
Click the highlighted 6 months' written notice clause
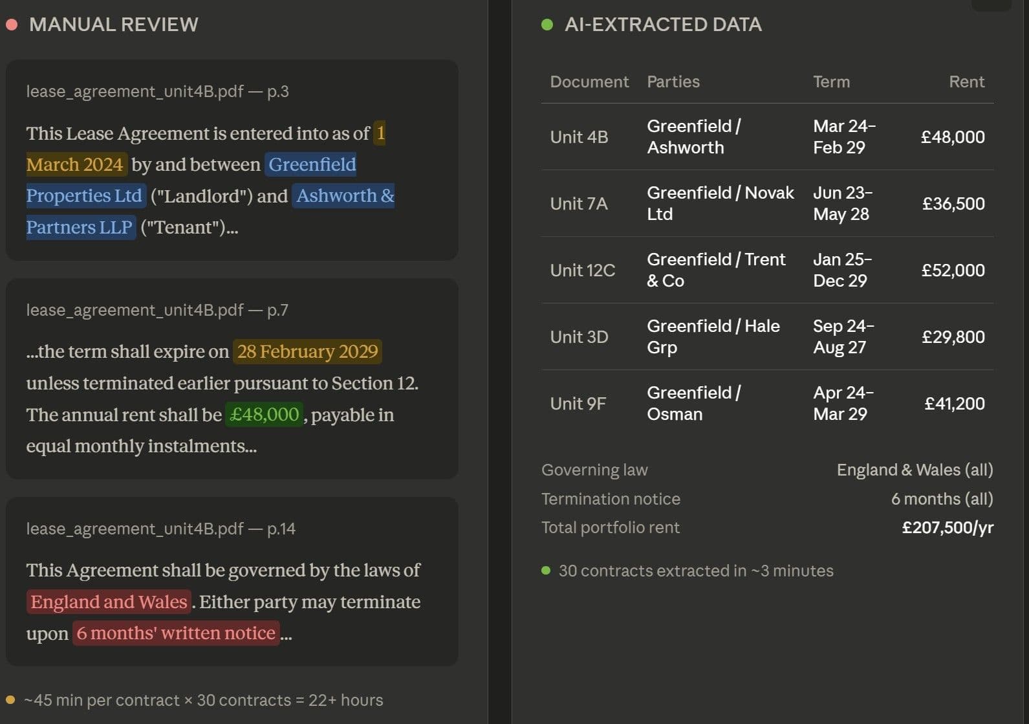click(x=176, y=633)
